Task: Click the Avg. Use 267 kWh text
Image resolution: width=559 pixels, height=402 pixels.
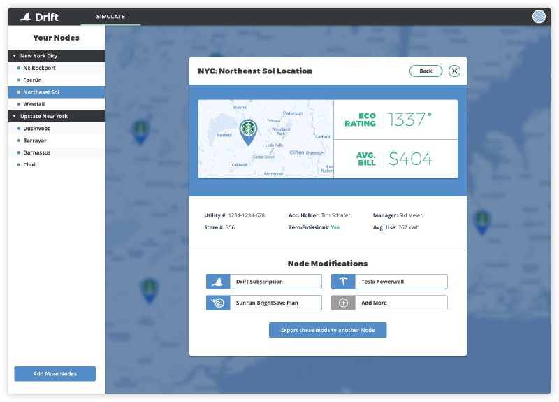Action: point(396,228)
